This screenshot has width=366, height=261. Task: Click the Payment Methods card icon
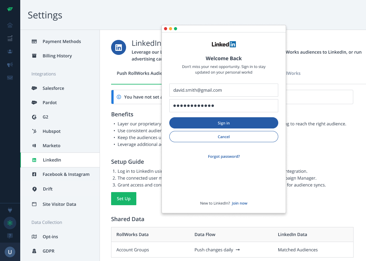(x=34, y=41)
